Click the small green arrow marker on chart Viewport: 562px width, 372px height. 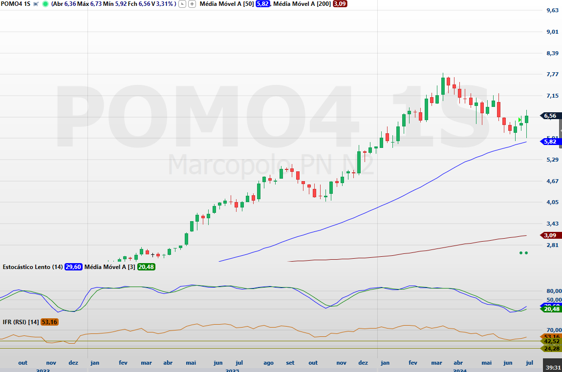pos(520,120)
